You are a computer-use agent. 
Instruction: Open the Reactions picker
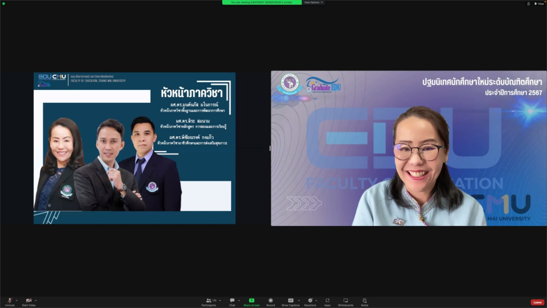click(x=310, y=301)
